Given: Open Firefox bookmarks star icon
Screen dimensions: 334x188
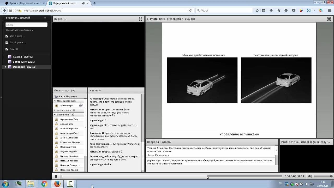Looking at the screenshot, I should (257, 10).
